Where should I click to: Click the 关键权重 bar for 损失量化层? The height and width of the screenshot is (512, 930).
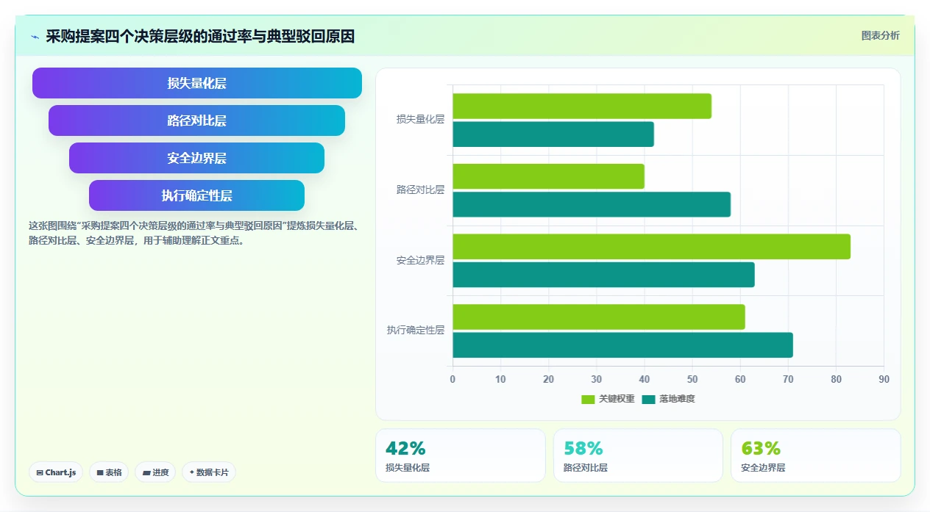tap(582, 107)
